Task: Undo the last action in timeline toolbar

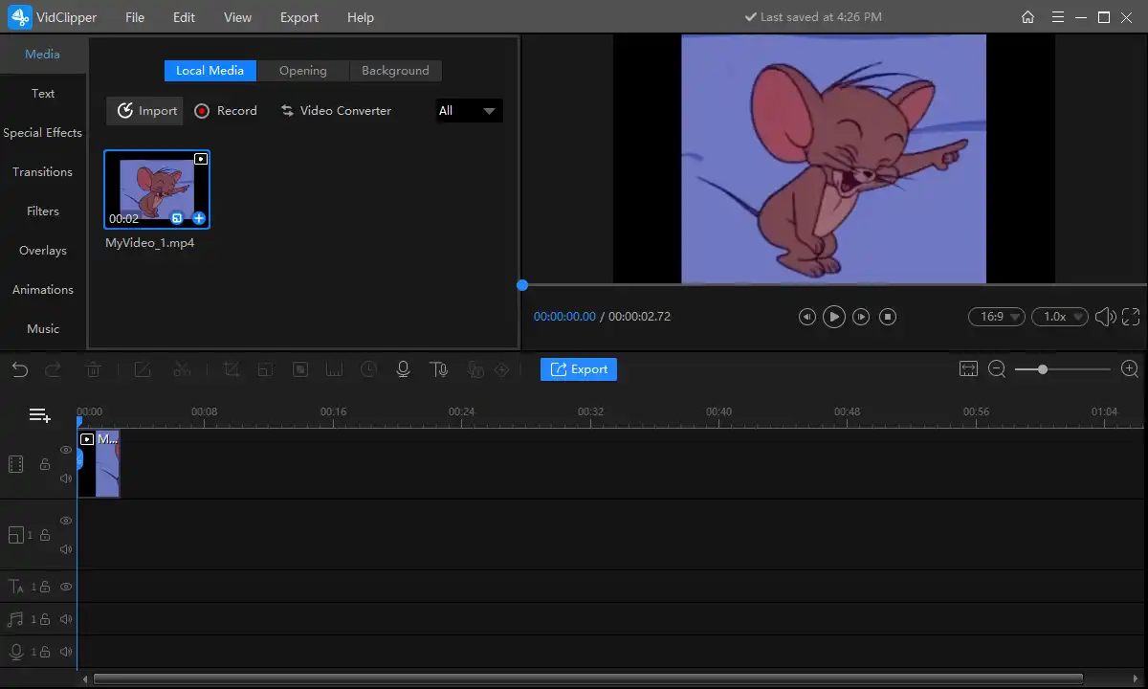Action: point(20,369)
